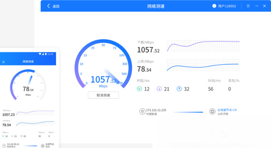Click the mobile download speed graph
Image resolution: width=271 pixels, height=148 pixels.
tap(35, 113)
